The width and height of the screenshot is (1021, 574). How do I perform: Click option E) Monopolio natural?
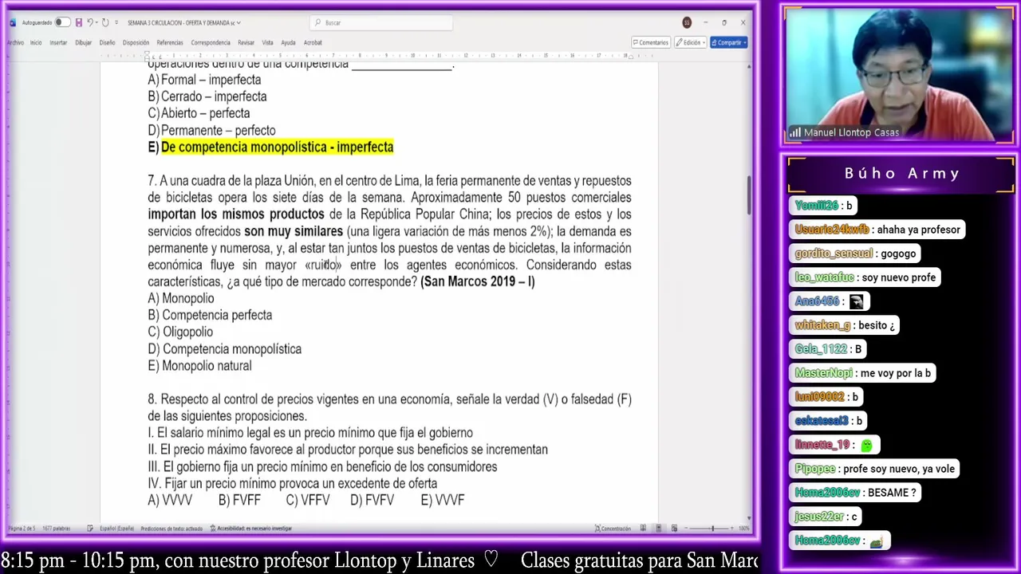click(199, 366)
